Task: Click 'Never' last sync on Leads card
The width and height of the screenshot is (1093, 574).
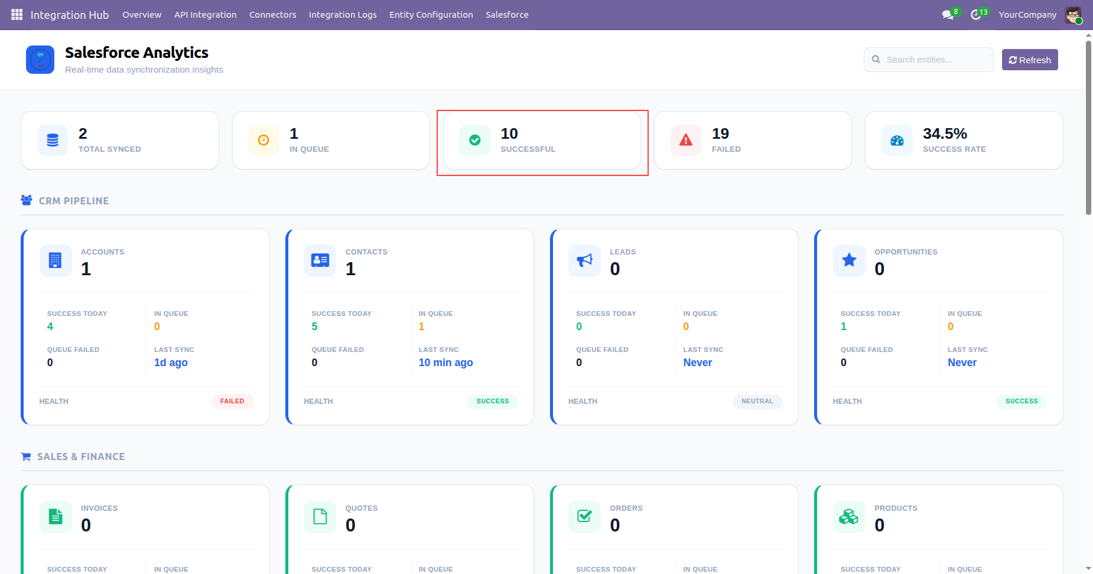Action: click(698, 363)
